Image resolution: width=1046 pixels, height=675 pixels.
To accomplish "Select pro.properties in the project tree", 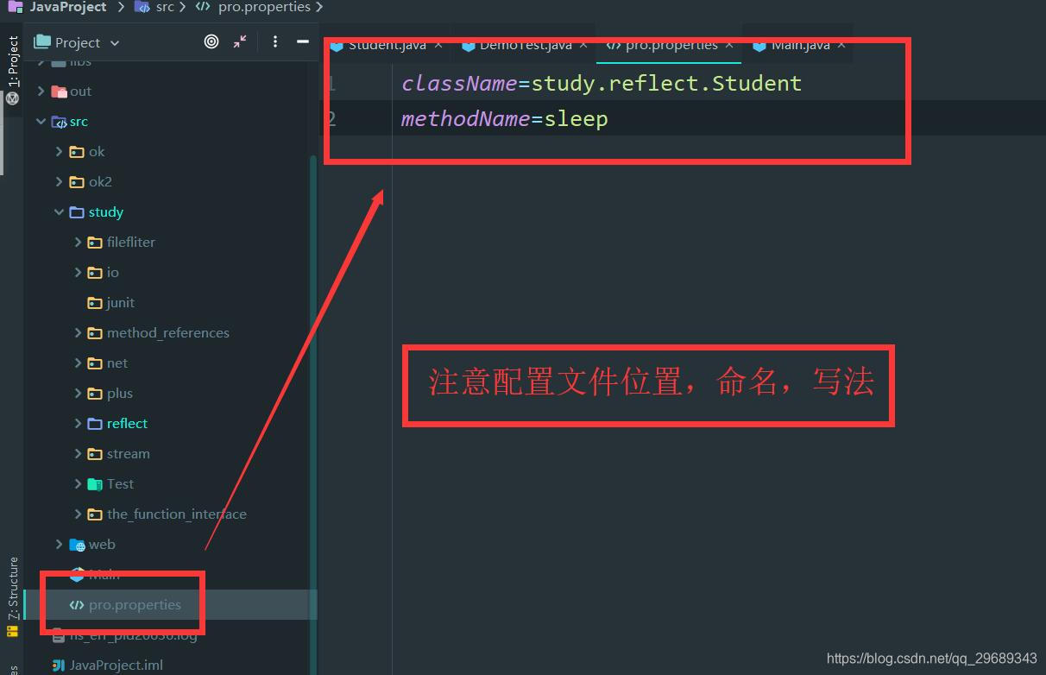I will point(135,604).
